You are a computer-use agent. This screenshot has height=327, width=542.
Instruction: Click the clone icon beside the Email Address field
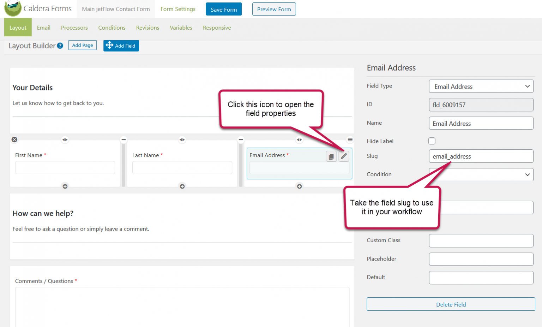tap(331, 156)
